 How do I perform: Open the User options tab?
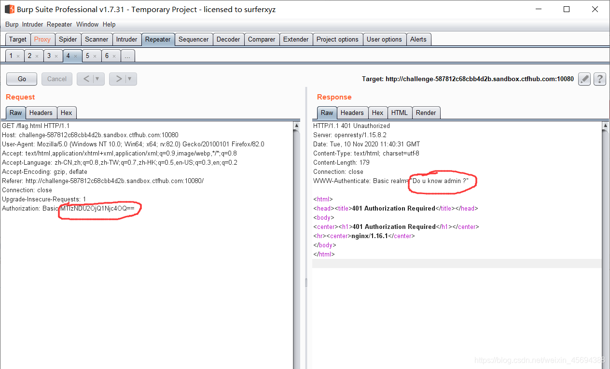384,40
